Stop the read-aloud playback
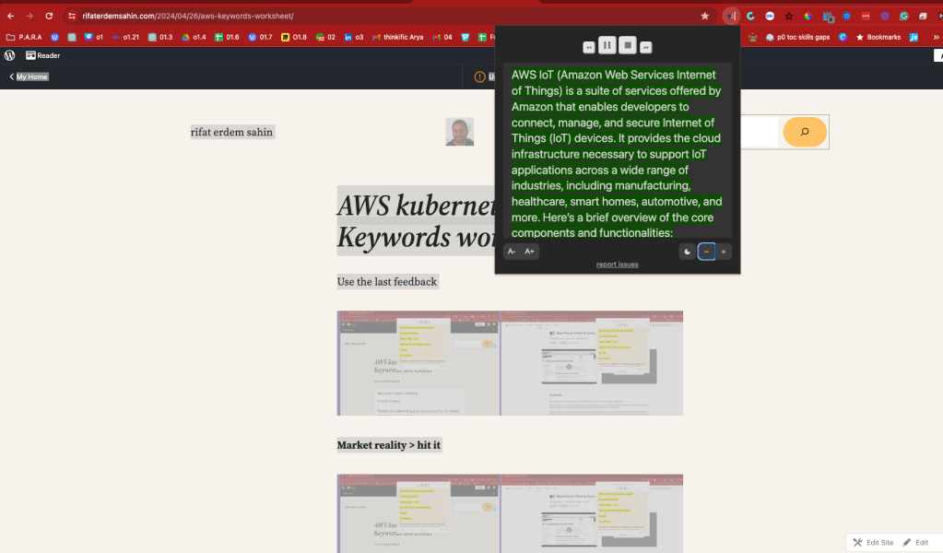This screenshot has height=553, width=943. pyautogui.click(x=627, y=45)
